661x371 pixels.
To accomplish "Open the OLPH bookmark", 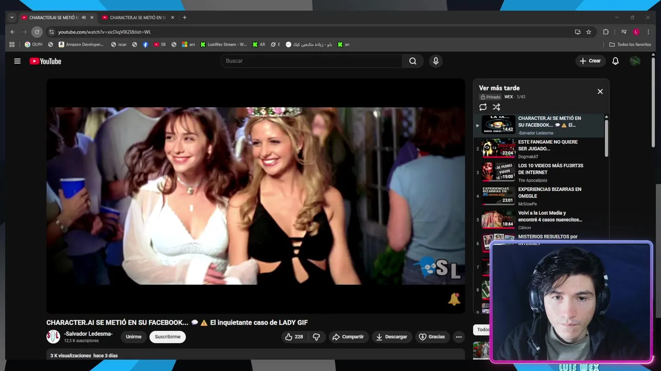I will point(34,44).
